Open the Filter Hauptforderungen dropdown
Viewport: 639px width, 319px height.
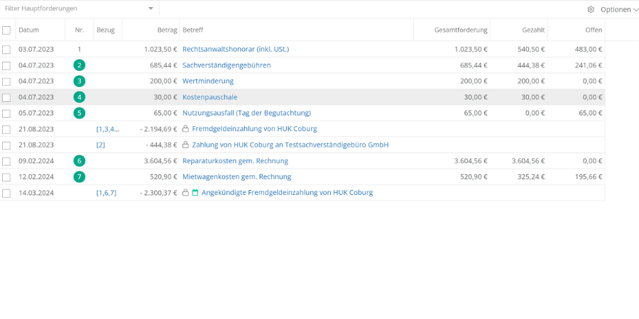coord(150,9)
